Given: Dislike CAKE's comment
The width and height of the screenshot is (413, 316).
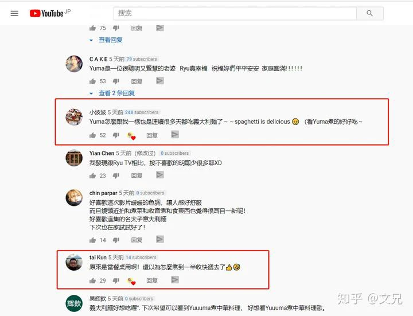Looking at the screenshot, I should pyautogui.click(x=116, y=81).
